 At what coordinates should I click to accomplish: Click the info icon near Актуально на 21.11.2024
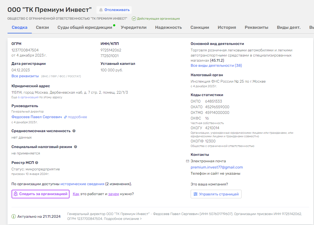[14, 216]
